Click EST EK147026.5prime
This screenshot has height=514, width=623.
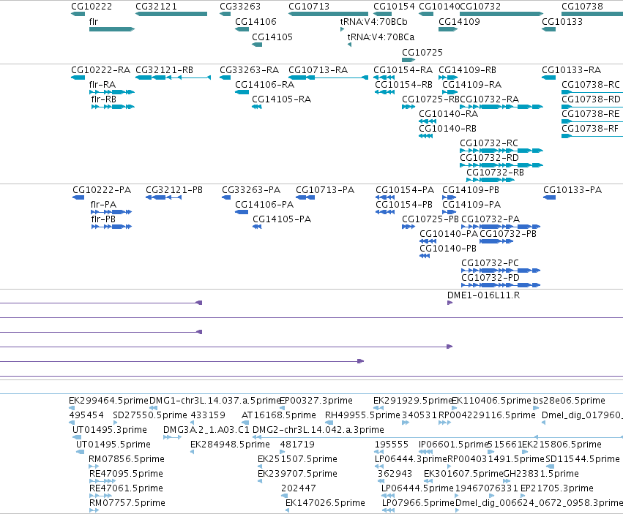click(x=325, y=503)
